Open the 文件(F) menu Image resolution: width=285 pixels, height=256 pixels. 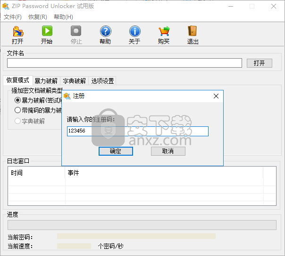tap(13, 17)
